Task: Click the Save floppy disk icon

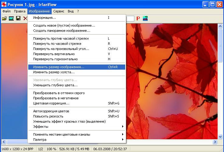Action: click(18, 18)
